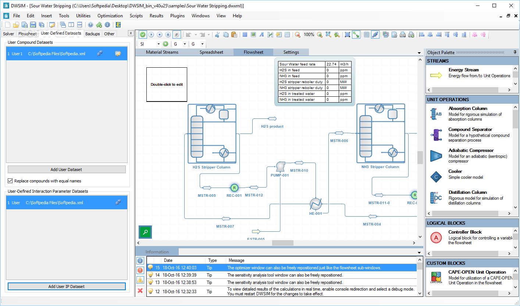Click the zoom out magnifier icon

click(x=297, y=35)
